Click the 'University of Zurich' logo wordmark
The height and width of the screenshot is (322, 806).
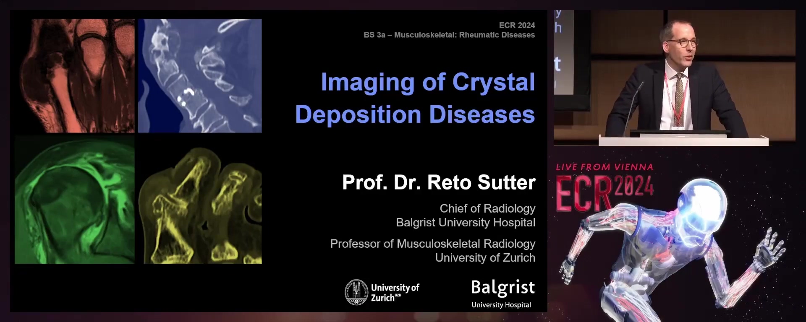(x=395, y=293)
